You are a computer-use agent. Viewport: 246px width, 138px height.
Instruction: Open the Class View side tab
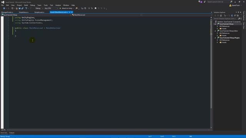(244, 26)
